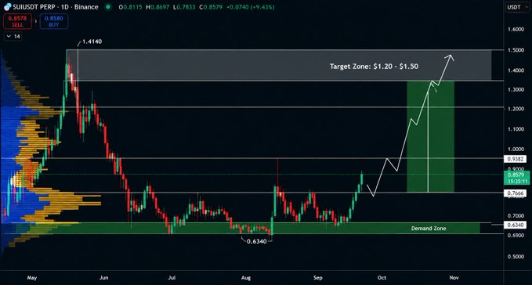Click the 1.5000 price scale label

point(516,50)
